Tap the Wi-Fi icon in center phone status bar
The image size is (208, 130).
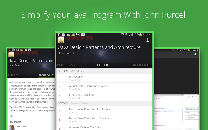click(x=126, y=34)
